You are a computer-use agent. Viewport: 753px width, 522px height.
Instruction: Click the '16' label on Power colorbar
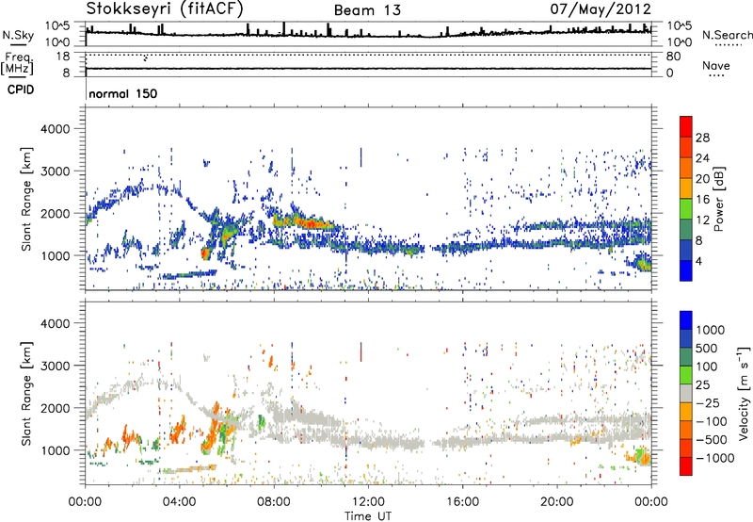click(x=702, y=200)
